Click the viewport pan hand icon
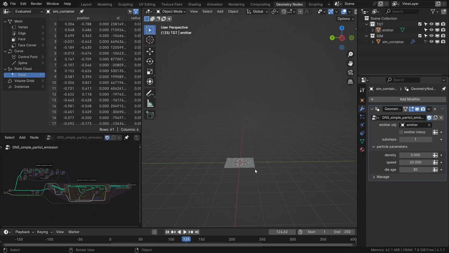 (x=351, y=63)
